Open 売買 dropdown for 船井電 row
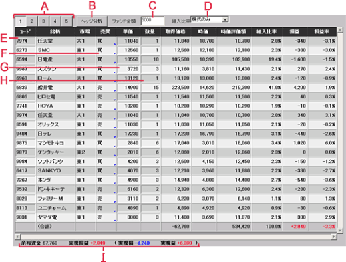346x262 pixels. pyautogui.click(x=115, y=91)
